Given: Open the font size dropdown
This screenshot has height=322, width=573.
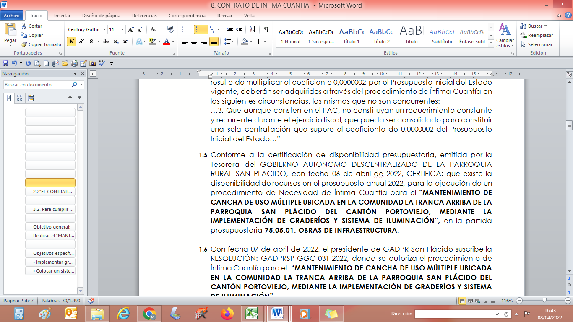Looking at the screenshot, I should (x=122, y=29).
